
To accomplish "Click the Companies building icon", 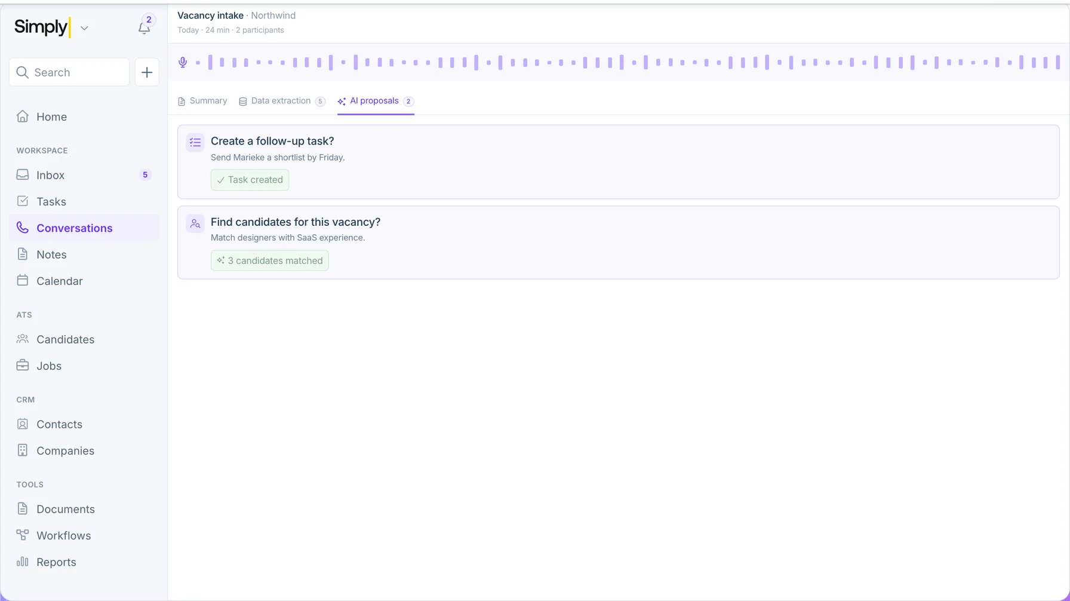I will click(23, 450).
